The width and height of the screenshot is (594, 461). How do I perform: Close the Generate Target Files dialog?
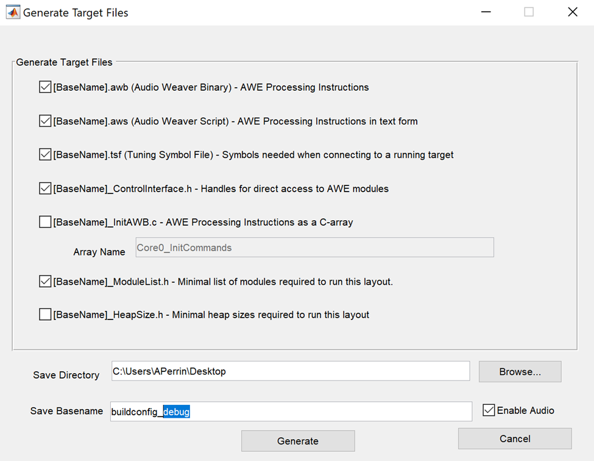(572, 12)
